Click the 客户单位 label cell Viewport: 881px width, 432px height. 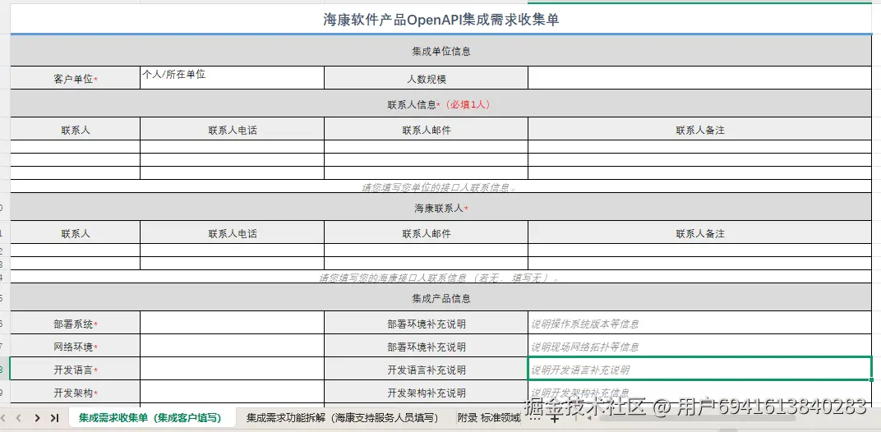(x=76, y=78)
